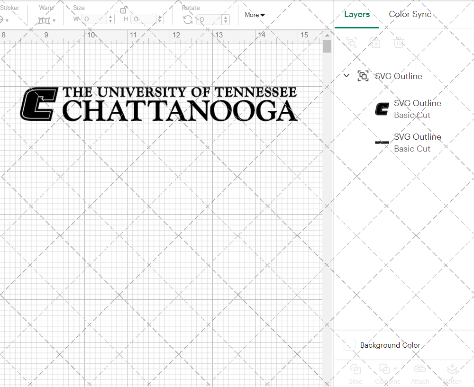
Task: Open the Background Color swatch
Action: (348, 345)
